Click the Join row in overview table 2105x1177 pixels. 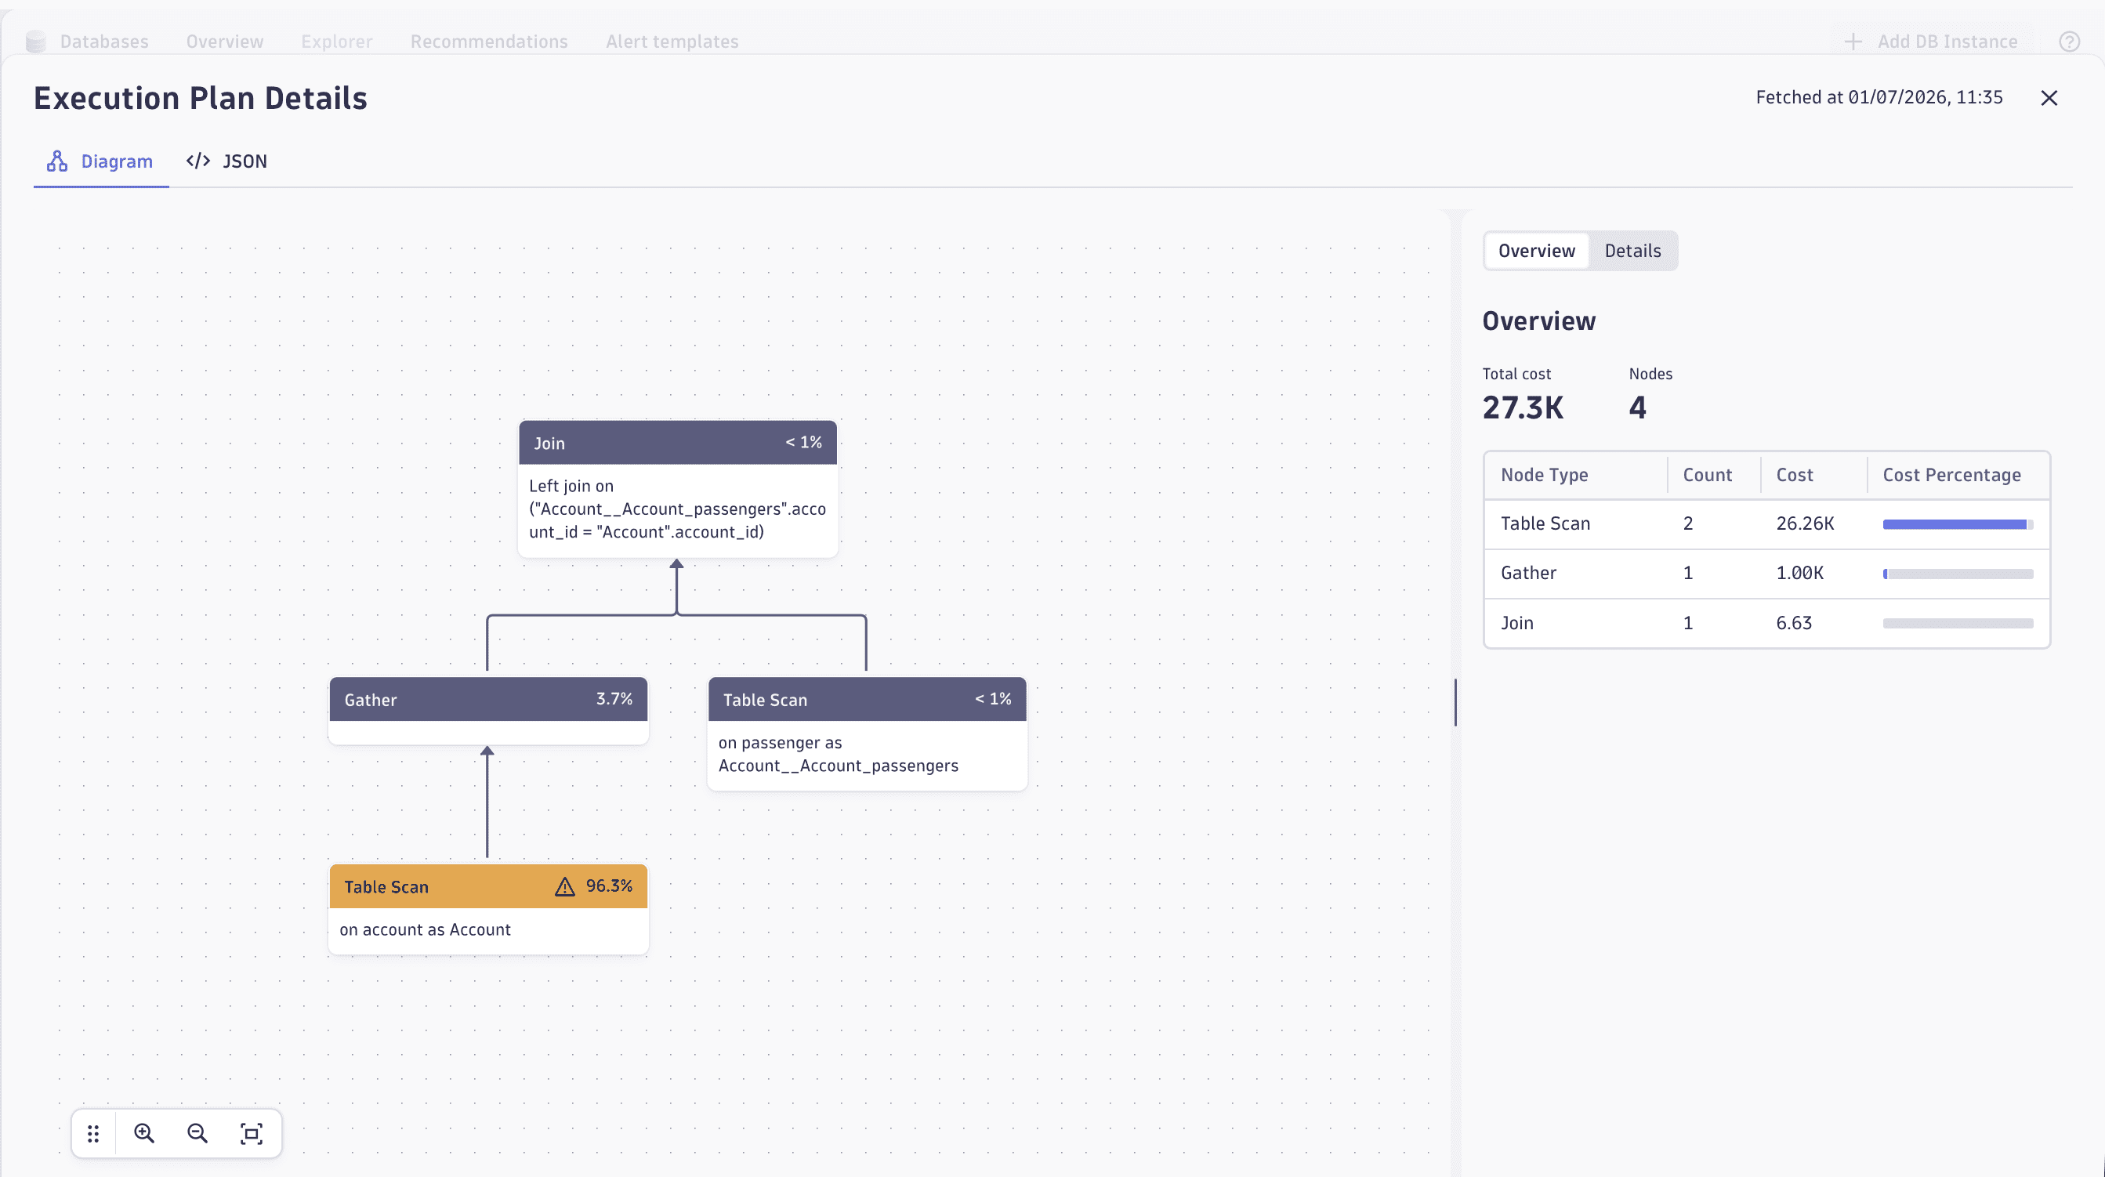click(x=1766, y=624)
